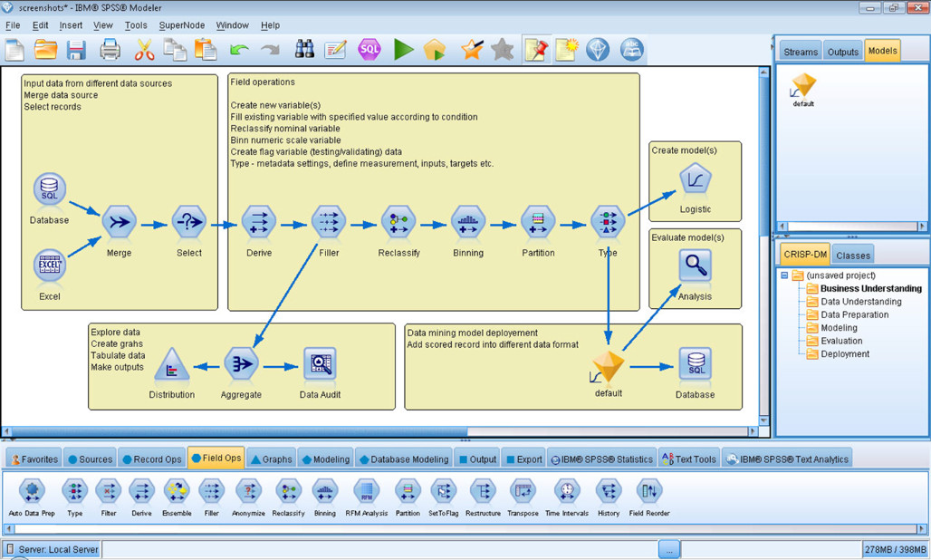
Task: Open the SuperNode menu
Action: [182, 25]
